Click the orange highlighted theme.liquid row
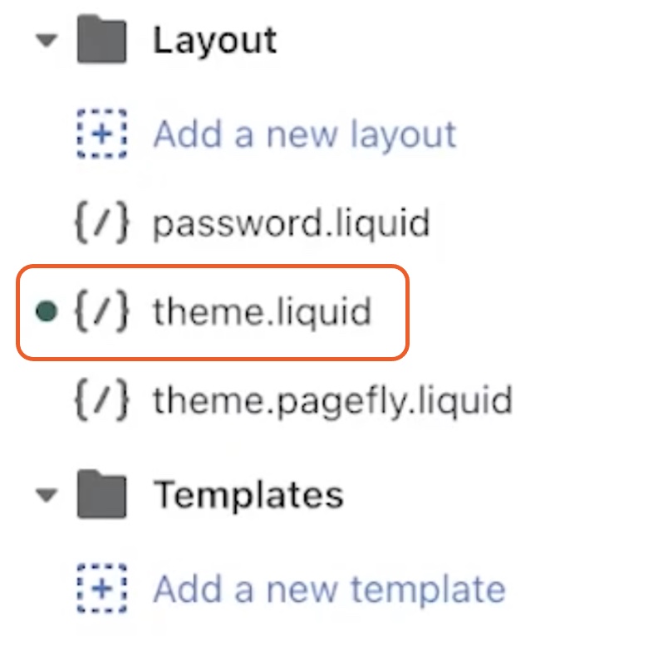The image size is (663, 646). [213, 312]
